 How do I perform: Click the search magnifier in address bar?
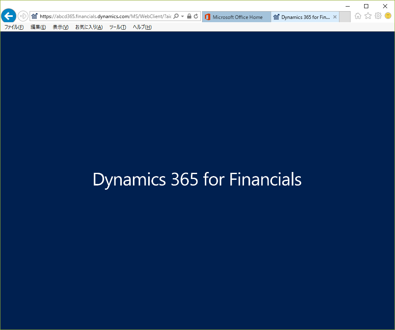click(176, 16)
